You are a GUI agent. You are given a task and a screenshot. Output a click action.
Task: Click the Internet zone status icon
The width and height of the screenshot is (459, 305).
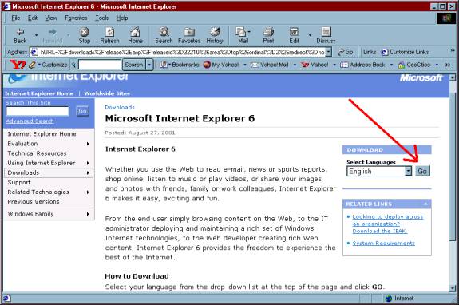pos(389,299)
